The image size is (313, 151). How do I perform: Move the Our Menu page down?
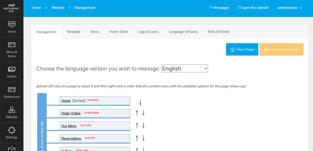tap(143, 125)
